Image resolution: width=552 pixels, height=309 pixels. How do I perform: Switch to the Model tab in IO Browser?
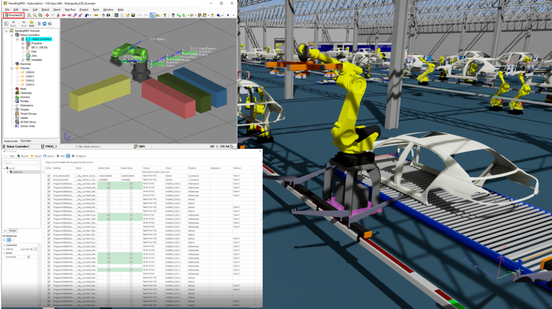point(13,230)
